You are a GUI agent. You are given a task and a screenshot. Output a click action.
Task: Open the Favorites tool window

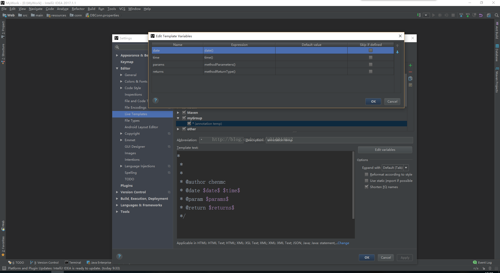[x=3, y=246]
